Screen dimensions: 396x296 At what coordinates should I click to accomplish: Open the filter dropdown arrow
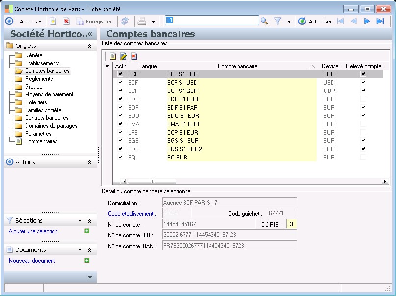click(289, 22)
